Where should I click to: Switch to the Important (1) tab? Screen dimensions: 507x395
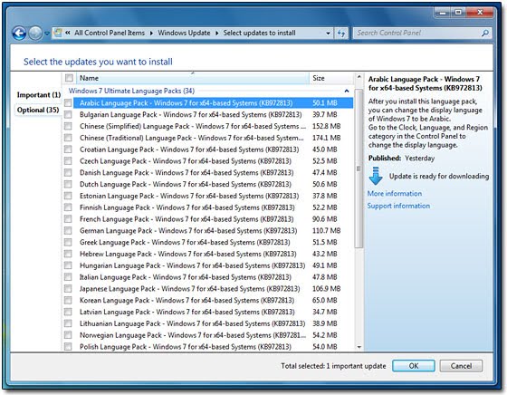coord(38,95)
